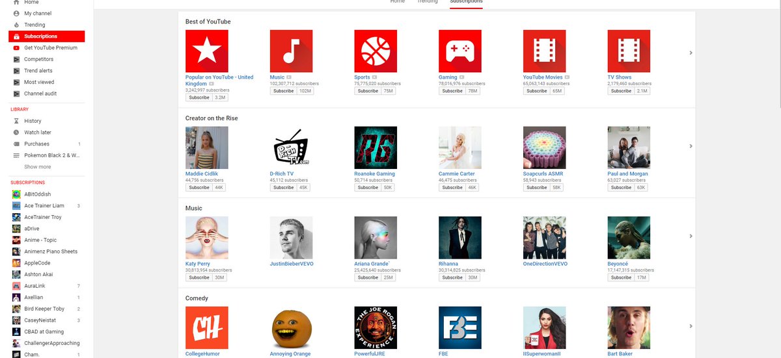781x358 pixels.
Task: Open the Gaming controller channel icon
Action: [460, 51]
